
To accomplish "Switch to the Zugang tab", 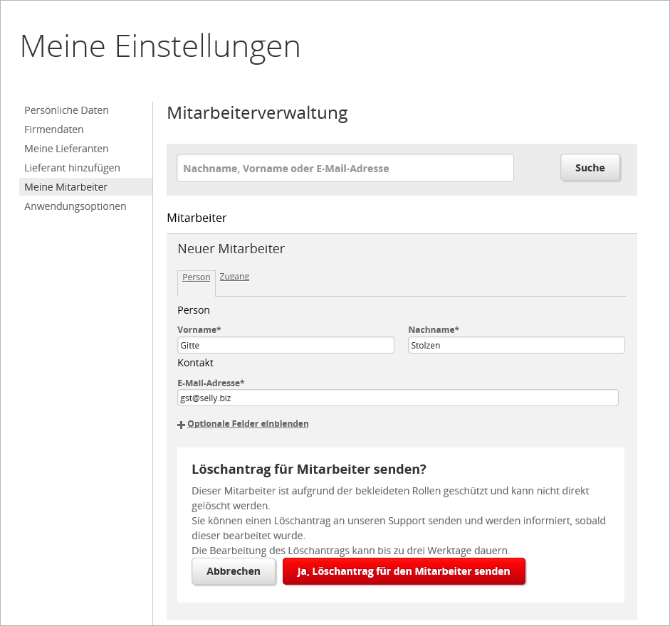I will 234,277.
